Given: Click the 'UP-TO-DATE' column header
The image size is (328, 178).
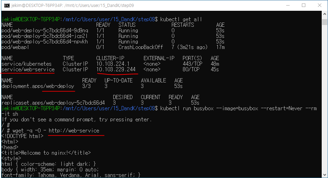Looking at the screenshot, I should (x=119, y=81).
